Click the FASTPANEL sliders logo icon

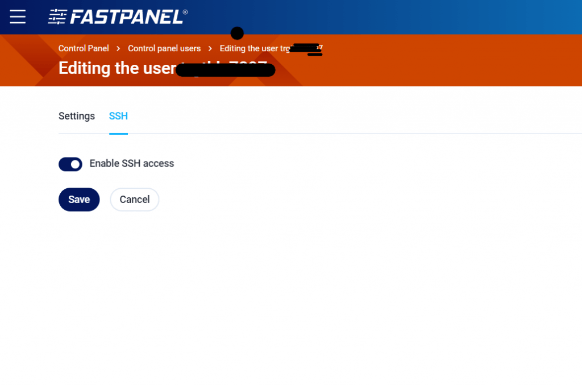(57, 16)
